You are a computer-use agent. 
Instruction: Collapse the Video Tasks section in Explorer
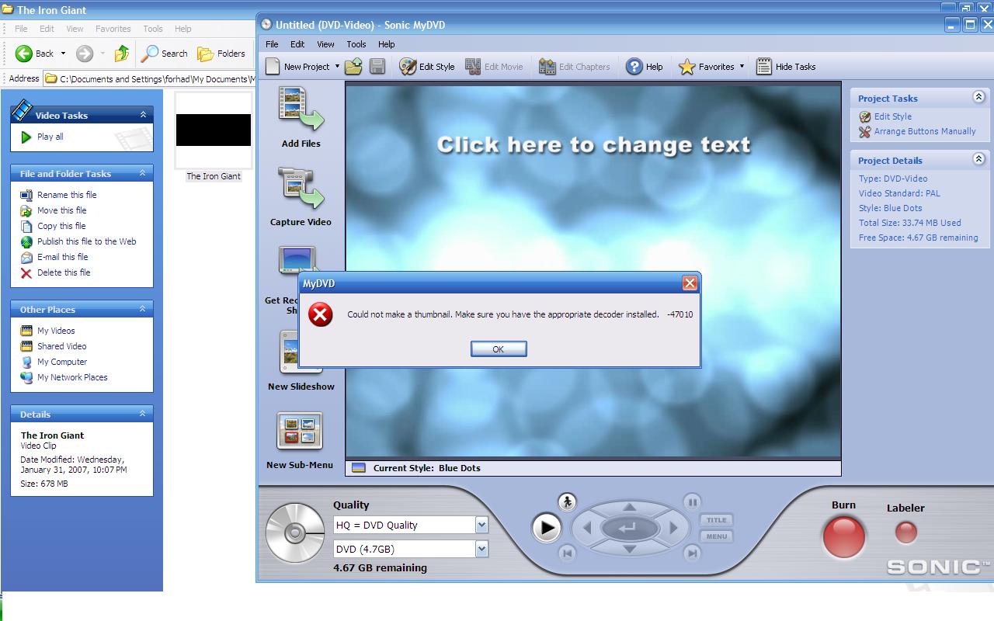143,114
